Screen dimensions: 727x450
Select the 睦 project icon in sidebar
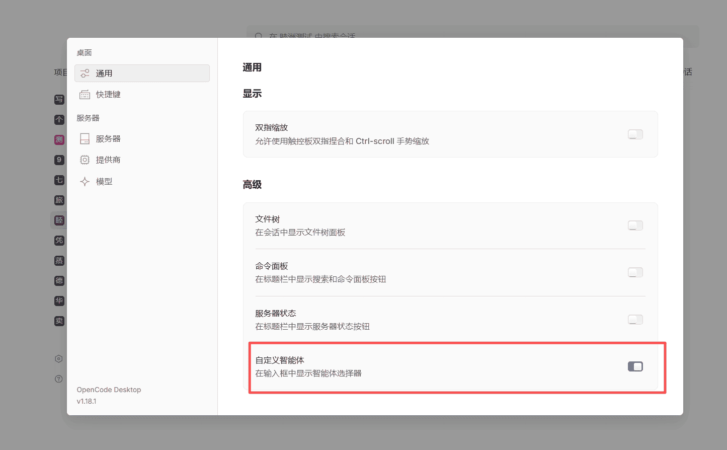point(59,220)
